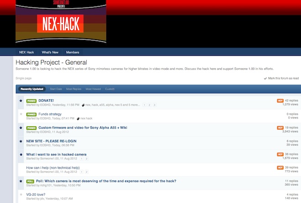Click star icon beside Custom firmware topic
301x203 pixels.
pos(21,128)
